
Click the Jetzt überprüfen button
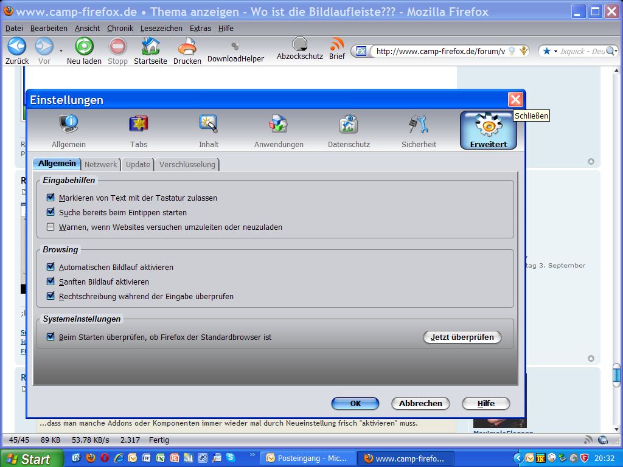pos(462,337)
